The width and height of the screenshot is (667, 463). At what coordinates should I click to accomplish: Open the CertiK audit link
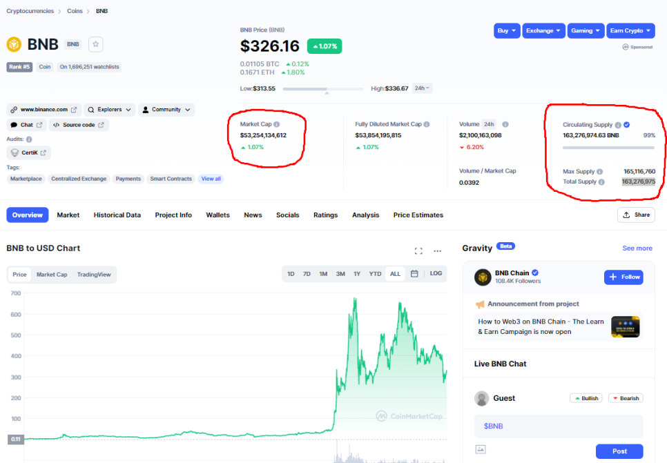29,152
